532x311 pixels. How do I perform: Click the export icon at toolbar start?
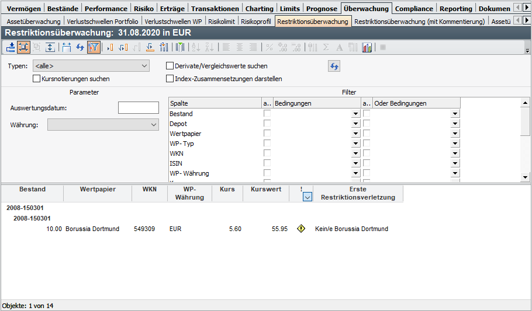click(11, 48)
